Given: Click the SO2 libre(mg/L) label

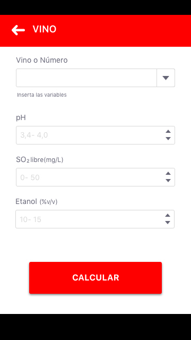Looking at the screenshot, I should click(40, 160).
